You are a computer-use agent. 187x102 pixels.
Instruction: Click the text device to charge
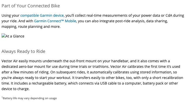point(16,89)
